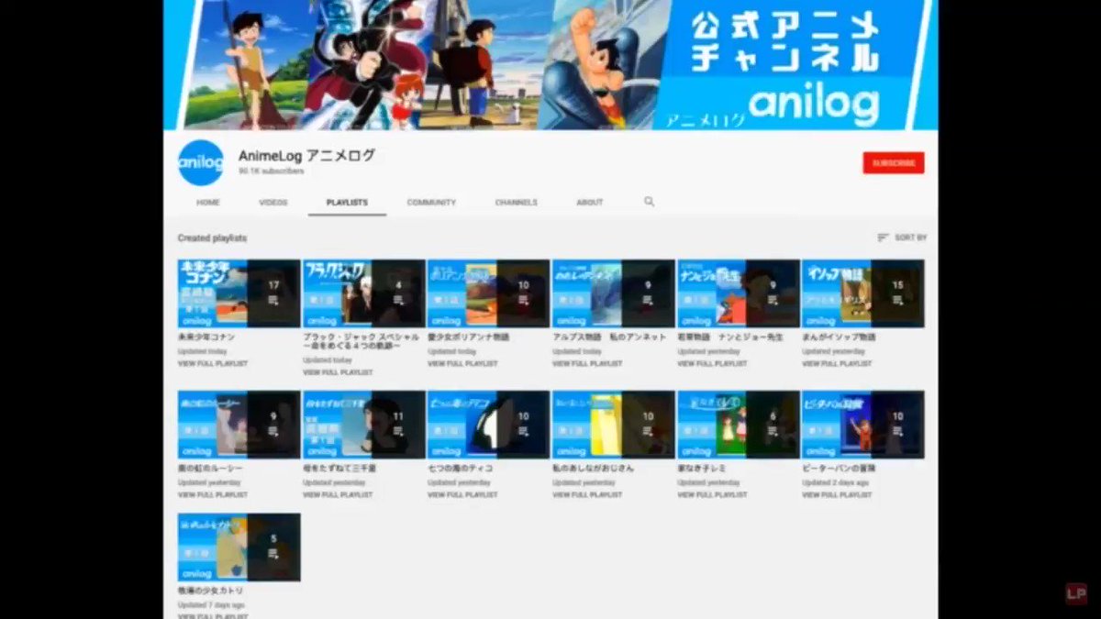View full playlist for 私のあしながおじさん

coord(587,495)
